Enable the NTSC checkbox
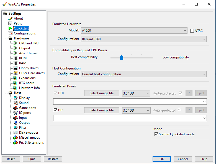Image resolution: width=216 pixels, height=164 pixels. click(192, 31)
